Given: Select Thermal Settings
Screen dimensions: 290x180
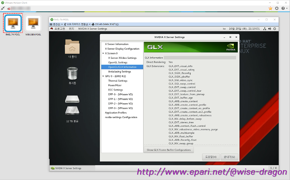Looking at the screenshot, I should [117, 81].
